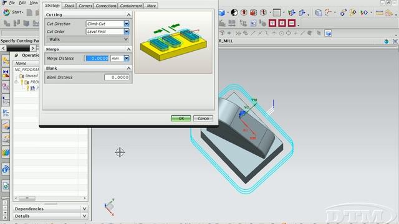This screenshot has height=224, width=399.
Task: Toggle the point on curve slash snap
Action: pos(302,33)
